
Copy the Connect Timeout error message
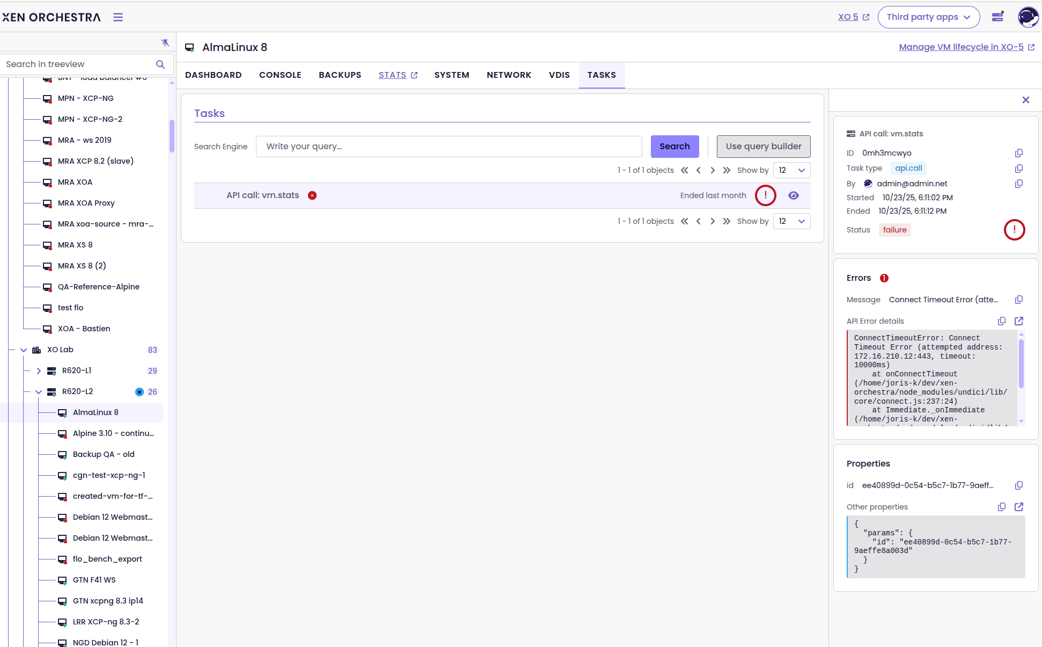[x=1018, y=300]
